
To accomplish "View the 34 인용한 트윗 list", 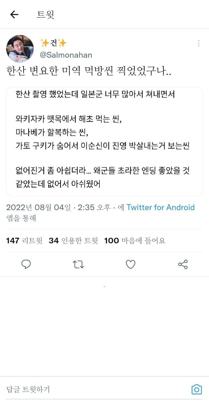I will tap(73, 241).
